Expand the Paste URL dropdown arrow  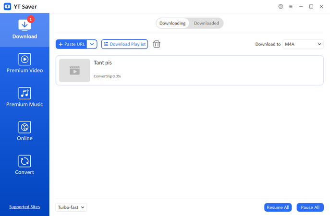point(92,44)
